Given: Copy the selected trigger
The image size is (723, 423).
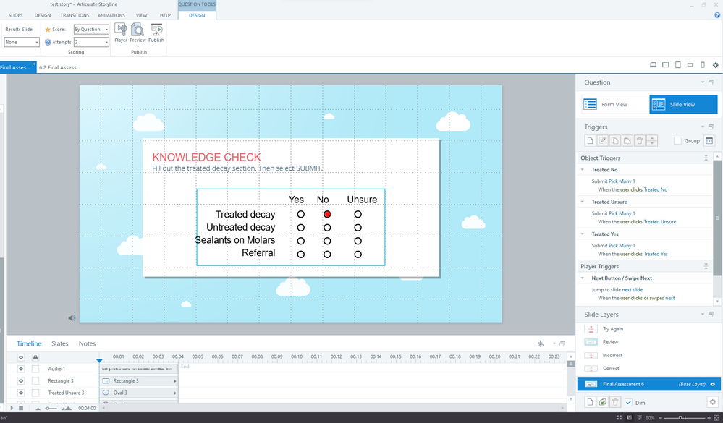Looking at the screenshot, I should pos(614,140).
